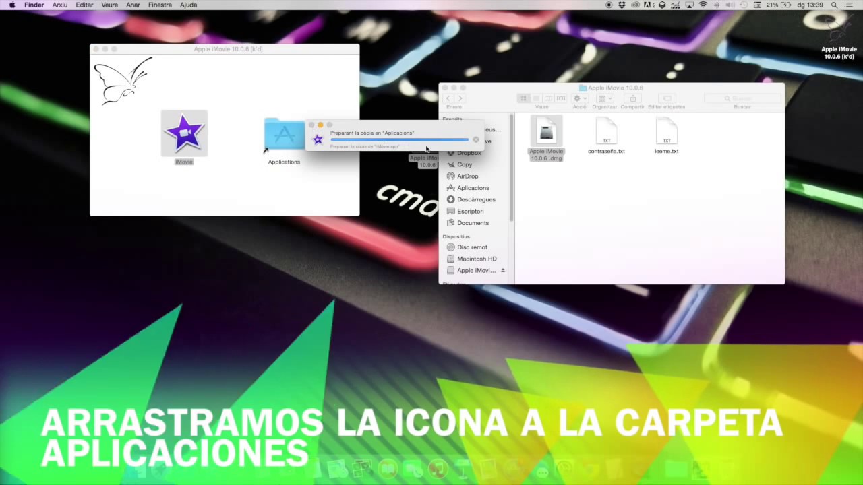Image resolution: width=863 pixels, height=485 pixels.
Task: Click the Time Machine icon in the menu bar
Action: pos(744,5)
